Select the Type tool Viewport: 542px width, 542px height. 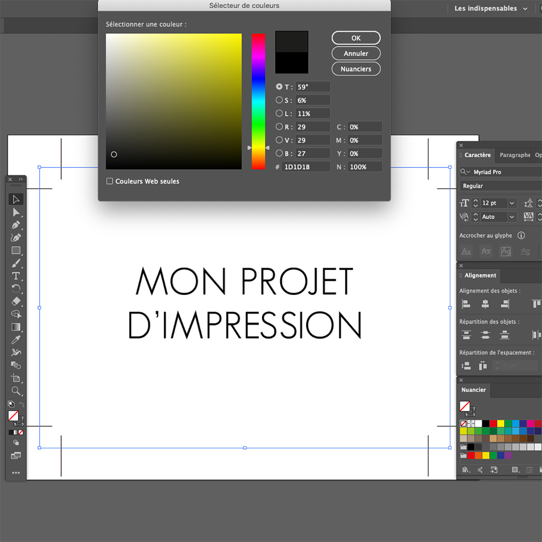click(16, 276)
